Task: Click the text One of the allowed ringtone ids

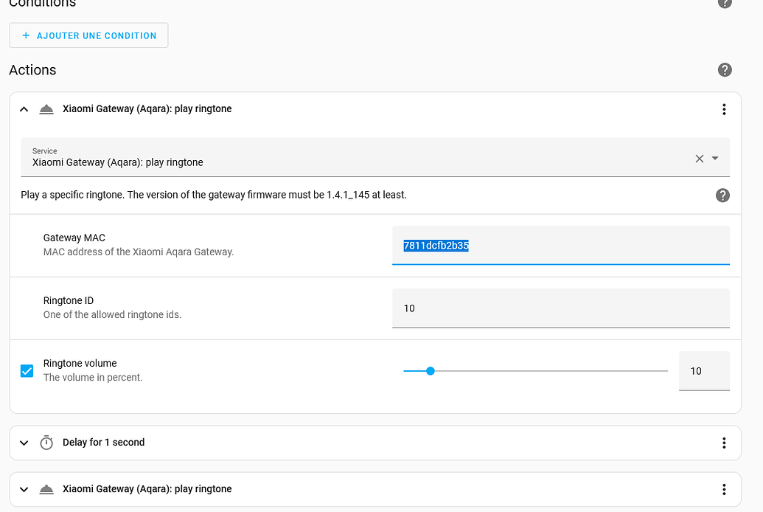Action: (x=112, y=315)
